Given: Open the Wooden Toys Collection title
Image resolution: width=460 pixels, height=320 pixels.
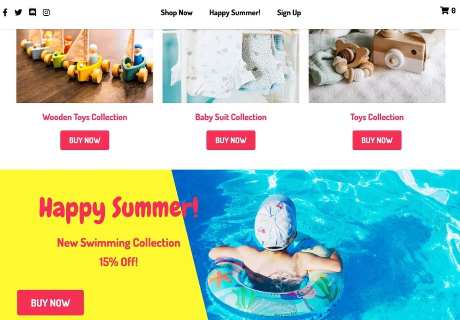Looking at the screenshot, I should (85, 117).
